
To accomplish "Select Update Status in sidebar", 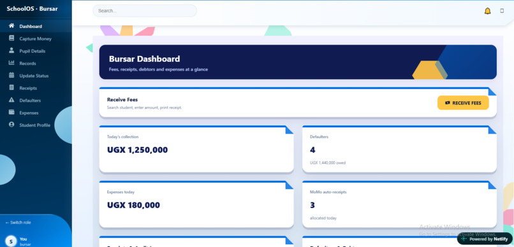I will point(36,76).
